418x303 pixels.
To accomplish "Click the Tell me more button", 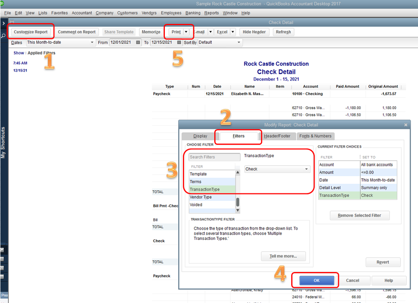I will 283,256.
